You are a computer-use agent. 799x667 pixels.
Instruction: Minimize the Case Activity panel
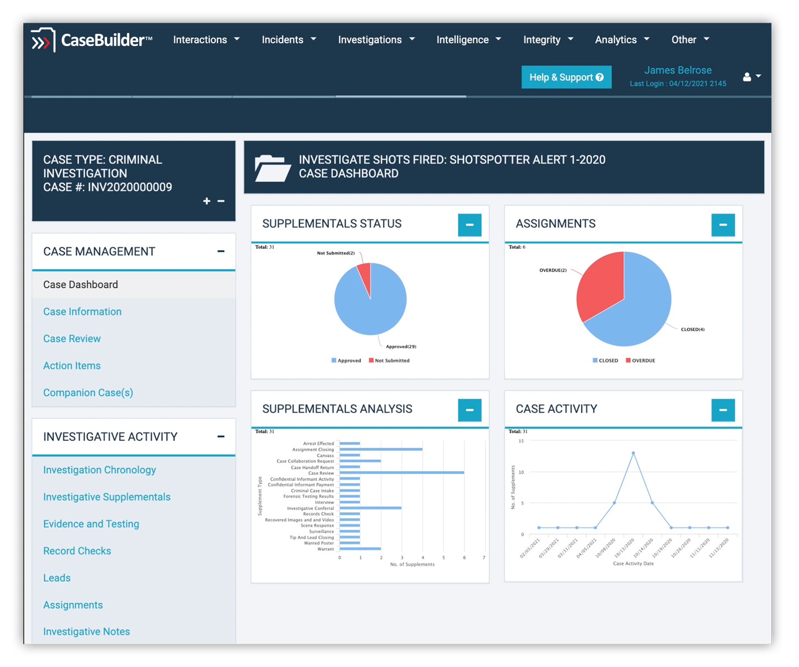722,410
